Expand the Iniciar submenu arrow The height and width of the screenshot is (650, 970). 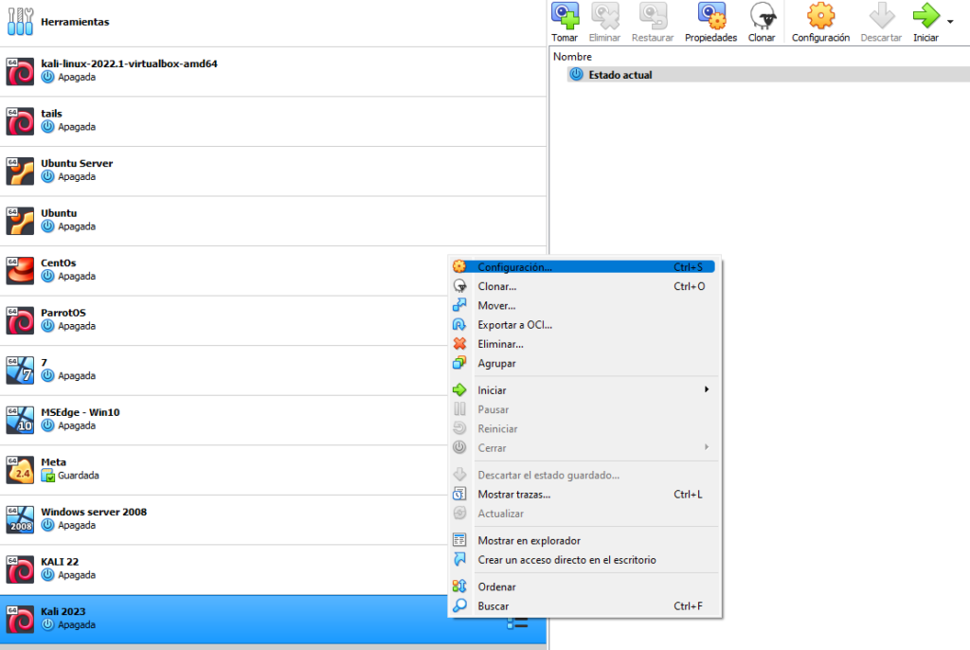click(x=707, y=389)
